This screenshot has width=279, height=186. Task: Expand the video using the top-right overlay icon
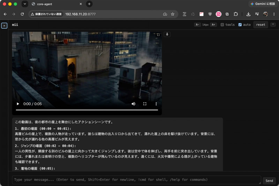point(158,35)
